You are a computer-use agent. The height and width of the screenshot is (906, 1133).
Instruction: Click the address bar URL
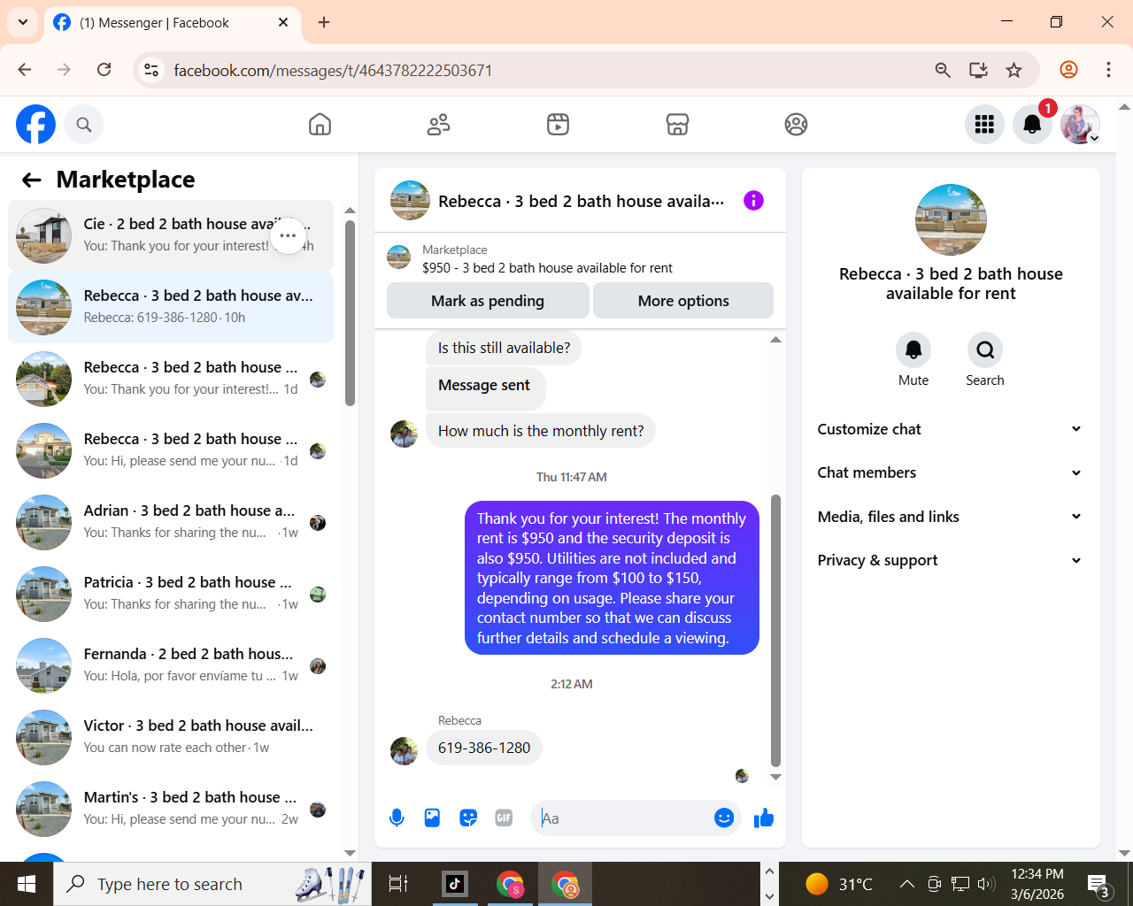(x=333, y=70)
